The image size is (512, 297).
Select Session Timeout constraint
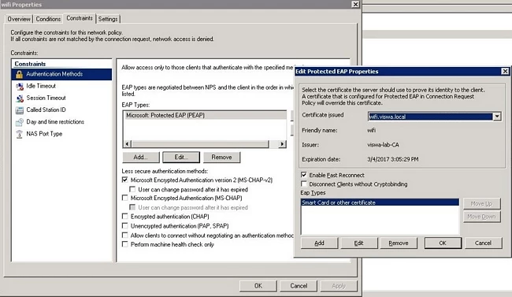point(46,98)
